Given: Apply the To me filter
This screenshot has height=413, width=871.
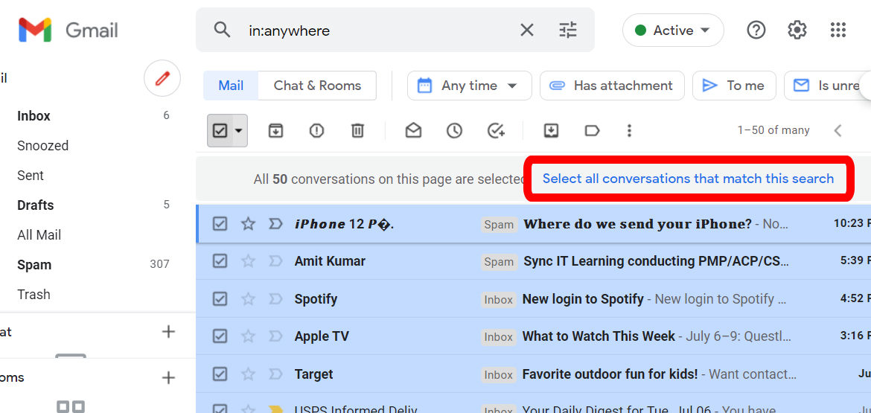Looking at the screenshot, I should coord(734,86).
